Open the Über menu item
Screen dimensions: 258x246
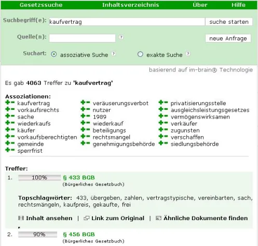pos(200,5)
